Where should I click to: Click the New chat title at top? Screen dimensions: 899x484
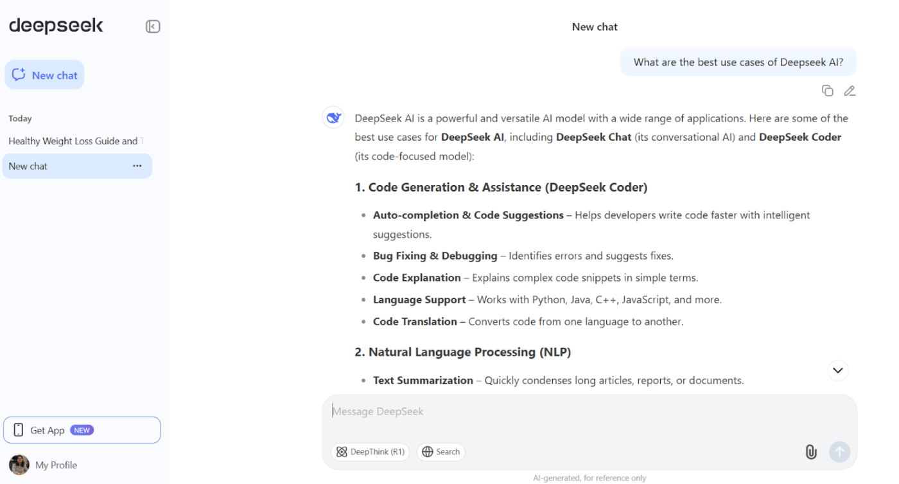click(595, 27)
